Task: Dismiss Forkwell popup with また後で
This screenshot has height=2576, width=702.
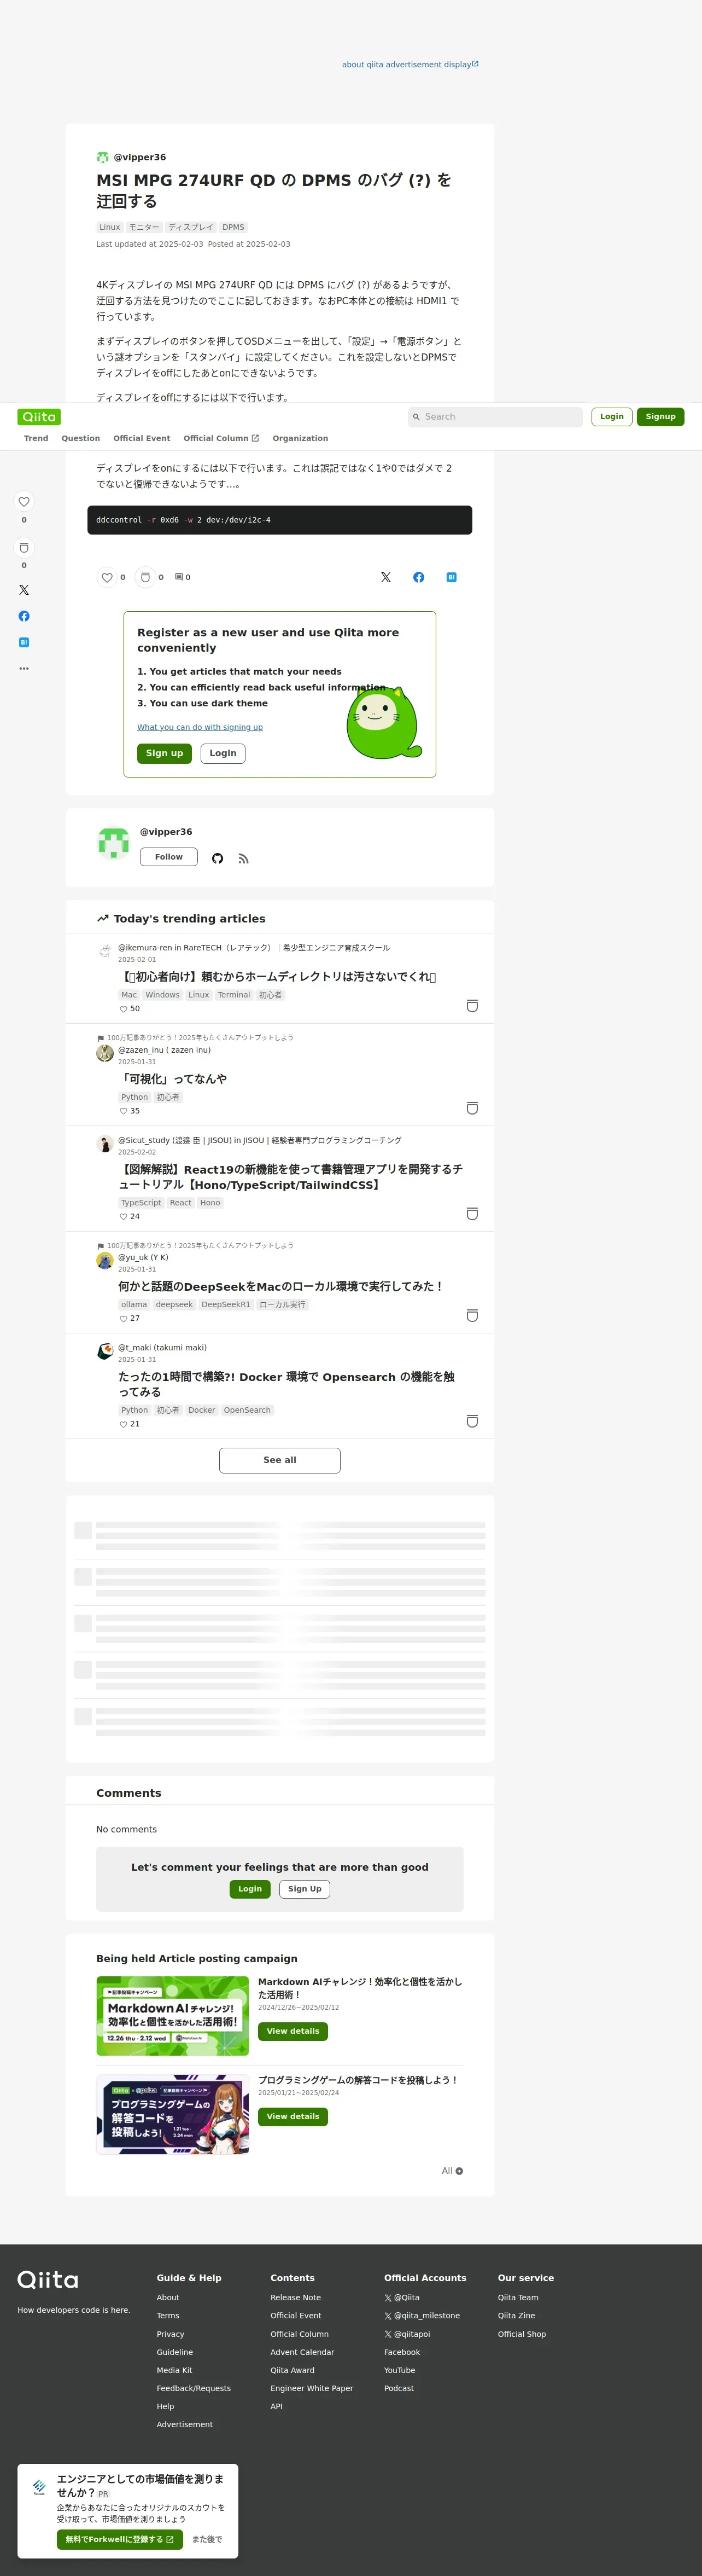Action: tap(207, 2539)
